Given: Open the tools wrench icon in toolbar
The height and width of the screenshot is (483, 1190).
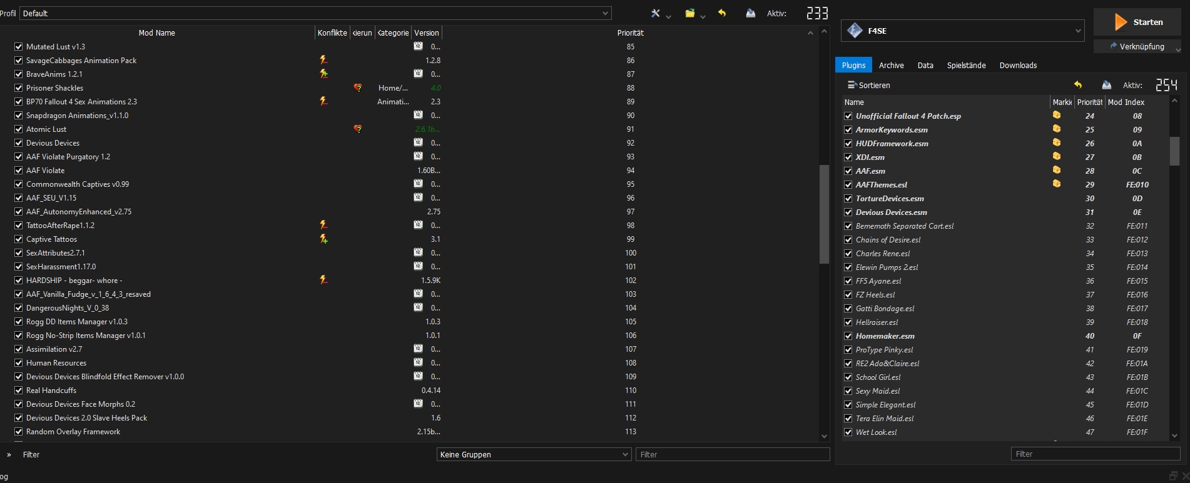Looking at the screenshot, I should (656, 13).
